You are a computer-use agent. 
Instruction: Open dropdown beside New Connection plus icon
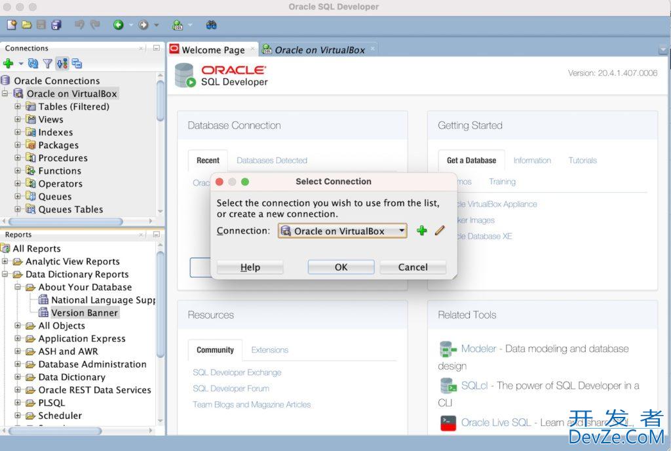point(20,64)
